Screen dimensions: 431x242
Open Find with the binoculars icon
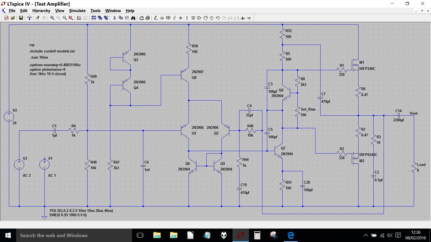point(133,18)
